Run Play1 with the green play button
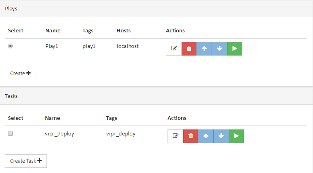 tap(234, 49)
